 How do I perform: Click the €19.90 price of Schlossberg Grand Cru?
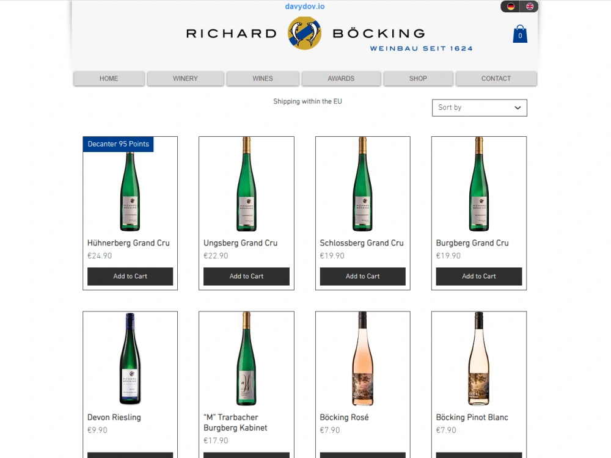point(332,256)
